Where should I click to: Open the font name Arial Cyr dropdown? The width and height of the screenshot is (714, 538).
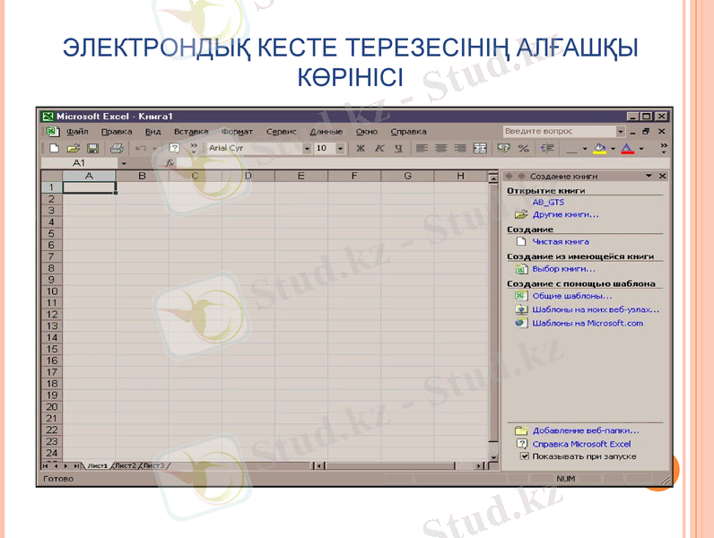click(307, 148)
